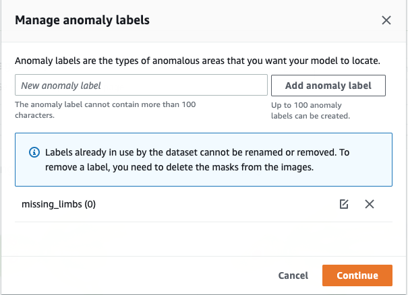Close the Manage anomaly labels dialog
The image size is (408, 295).
pos(386,20)
